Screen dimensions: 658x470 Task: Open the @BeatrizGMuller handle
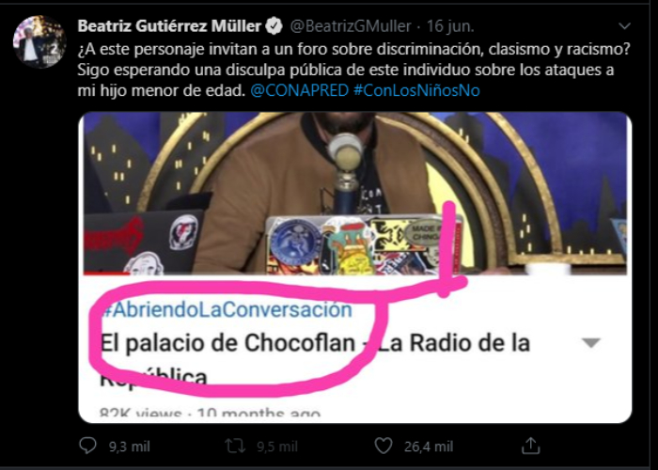tap(351, 26)
